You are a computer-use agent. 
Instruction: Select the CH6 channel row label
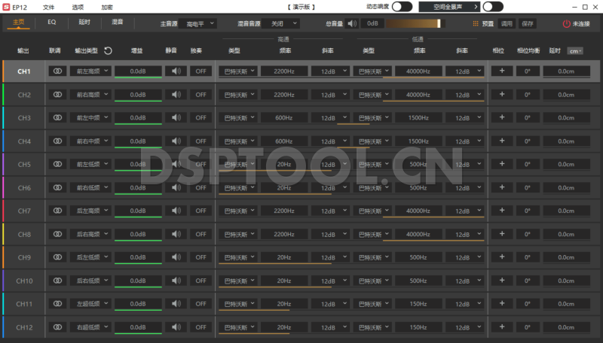coord(24,187)
